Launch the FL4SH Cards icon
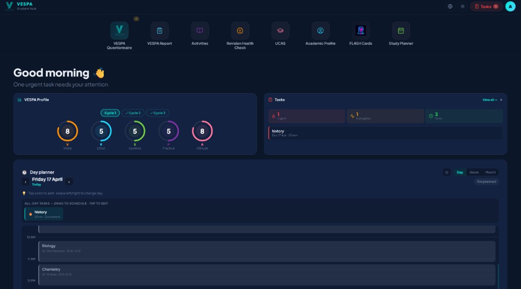This screenshot has height=289, width=521. tap(361, 31)
